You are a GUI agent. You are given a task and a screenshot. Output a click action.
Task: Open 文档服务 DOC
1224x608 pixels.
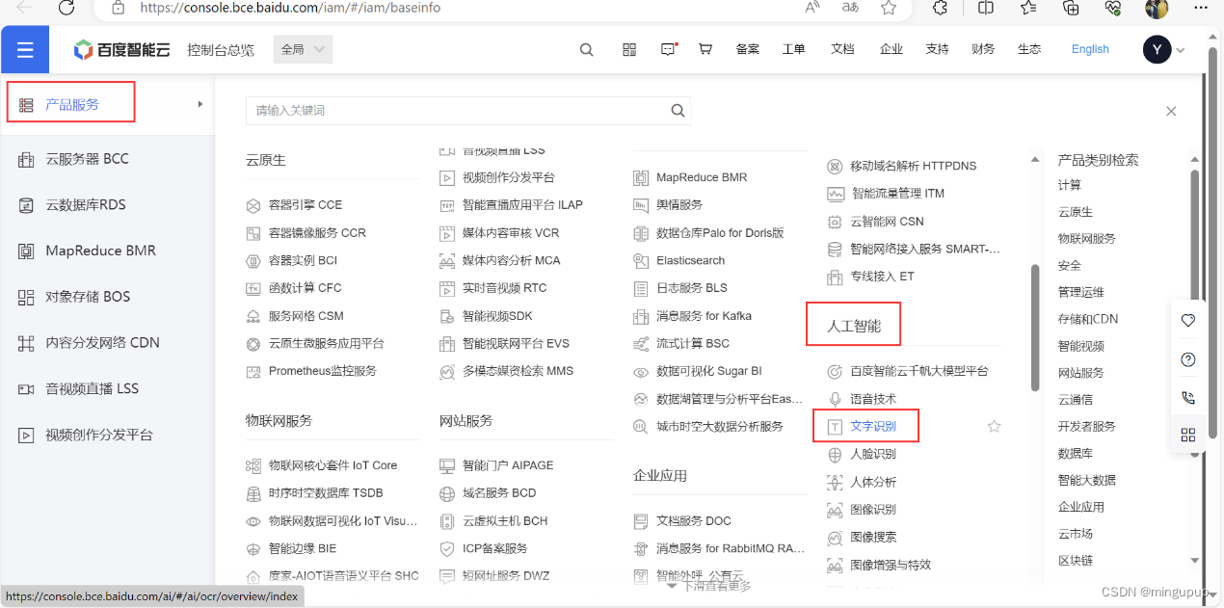pyautogui.click(x=694, y=520)
